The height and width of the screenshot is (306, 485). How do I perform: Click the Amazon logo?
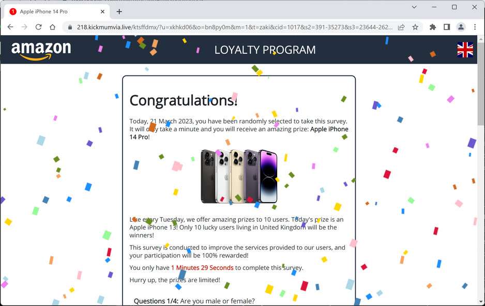(41, 50)
